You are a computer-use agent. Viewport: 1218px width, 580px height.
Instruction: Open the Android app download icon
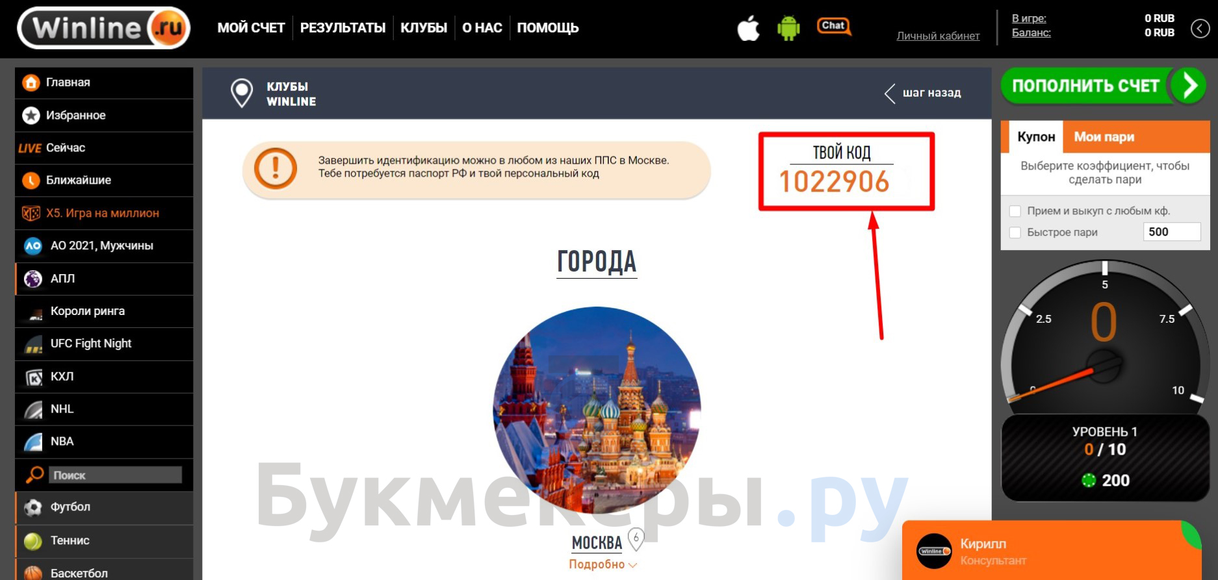pyautogui.click(x=788, y=28)
